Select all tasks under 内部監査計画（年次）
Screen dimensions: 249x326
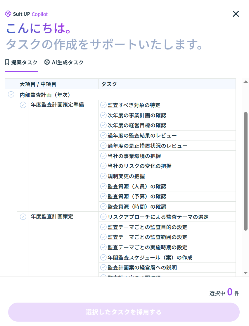point(11,95)
